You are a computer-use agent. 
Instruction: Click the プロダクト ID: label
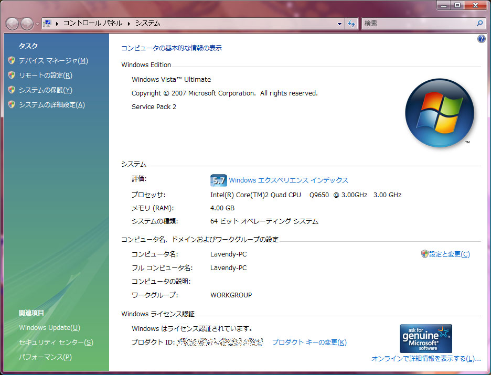click(153, 342)
